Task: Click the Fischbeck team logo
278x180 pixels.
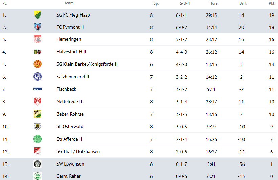Action: tap(37, 89)
